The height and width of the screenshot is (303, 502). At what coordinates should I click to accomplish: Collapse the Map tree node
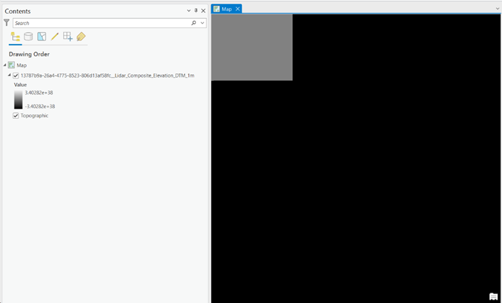click(5, 65)
